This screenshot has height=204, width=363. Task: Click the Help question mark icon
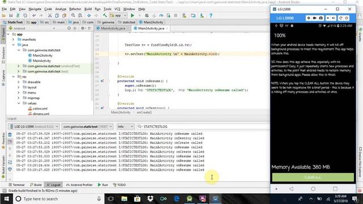pyautogui.click(x=210, y=15)
